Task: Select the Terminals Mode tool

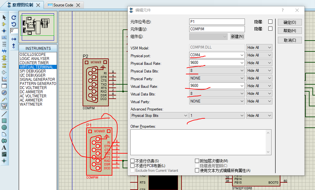Action: 4,65
